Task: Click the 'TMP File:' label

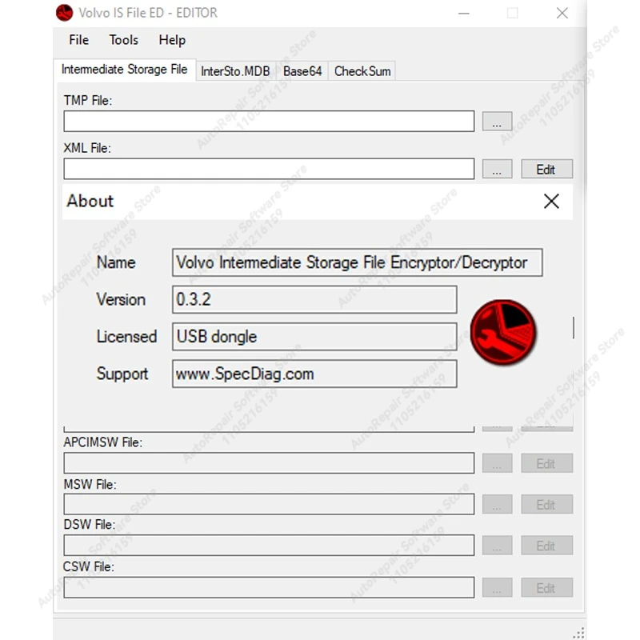Action: 88,101
